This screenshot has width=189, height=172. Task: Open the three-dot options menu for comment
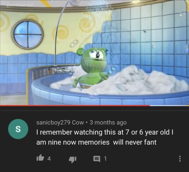point(180,159)
